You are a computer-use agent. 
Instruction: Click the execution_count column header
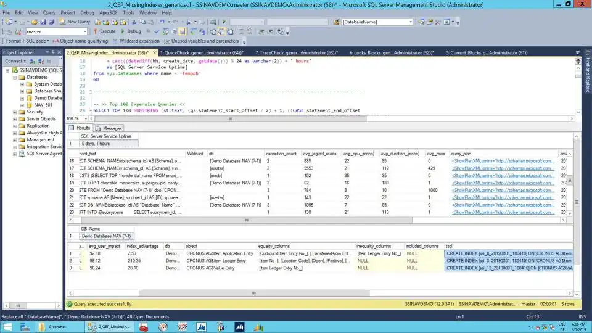pos(282,154)
